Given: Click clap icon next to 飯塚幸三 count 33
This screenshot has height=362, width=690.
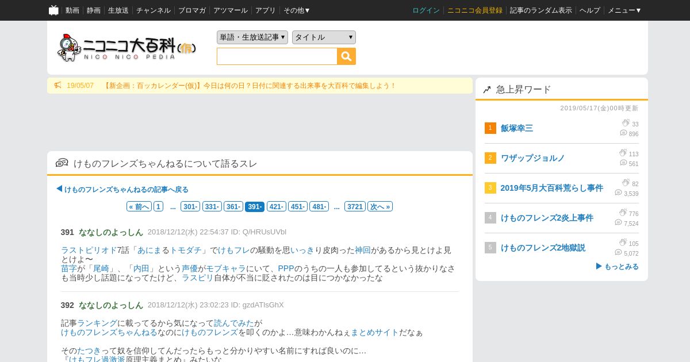Looking at the screenshot, I should pos(626,123).
